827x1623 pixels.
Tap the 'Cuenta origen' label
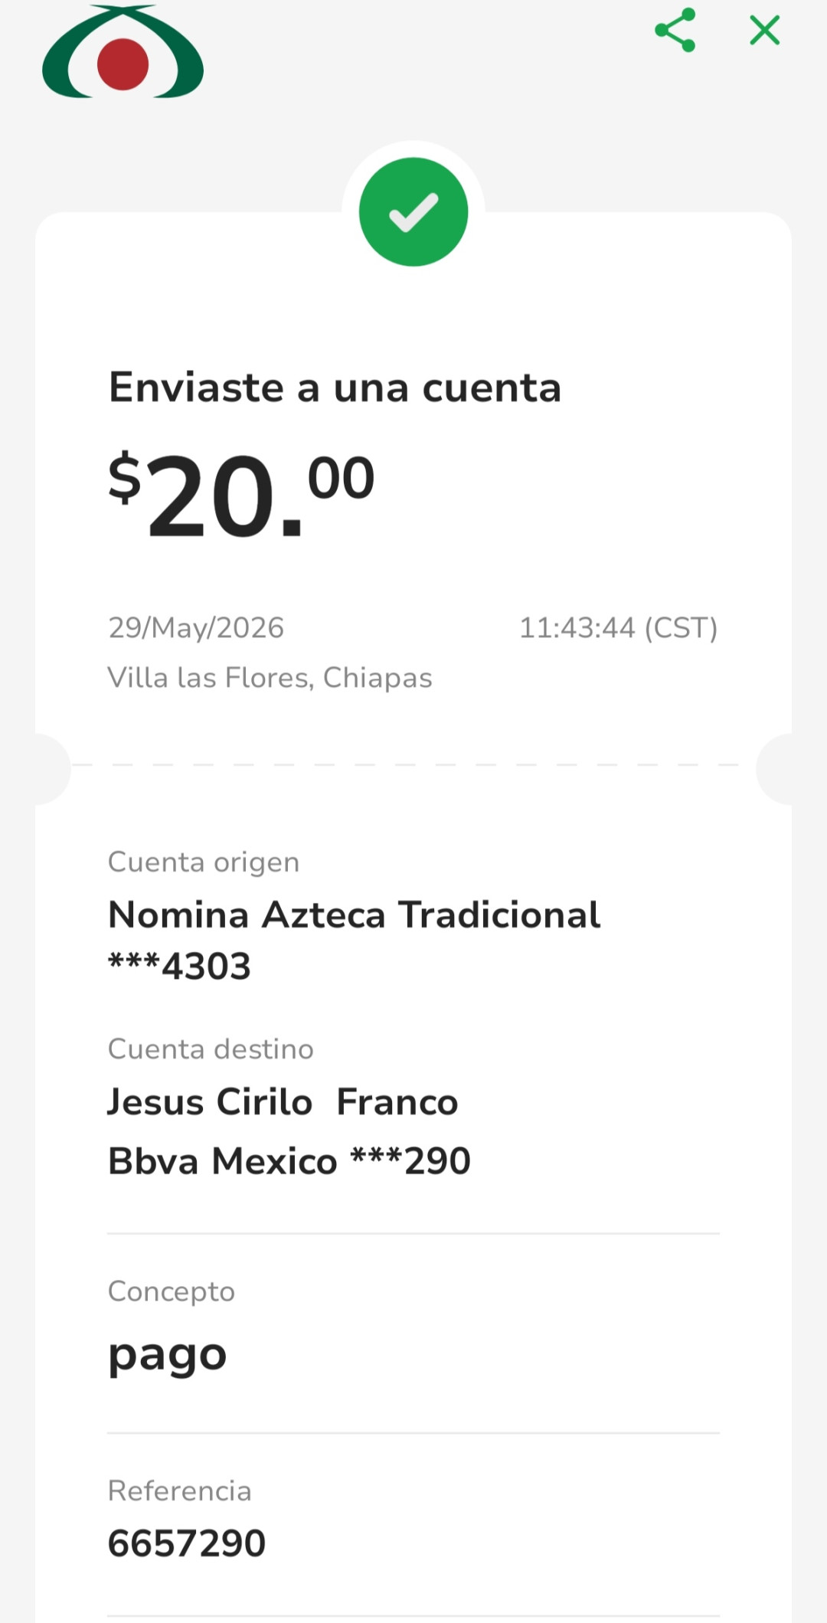(204, 862)
